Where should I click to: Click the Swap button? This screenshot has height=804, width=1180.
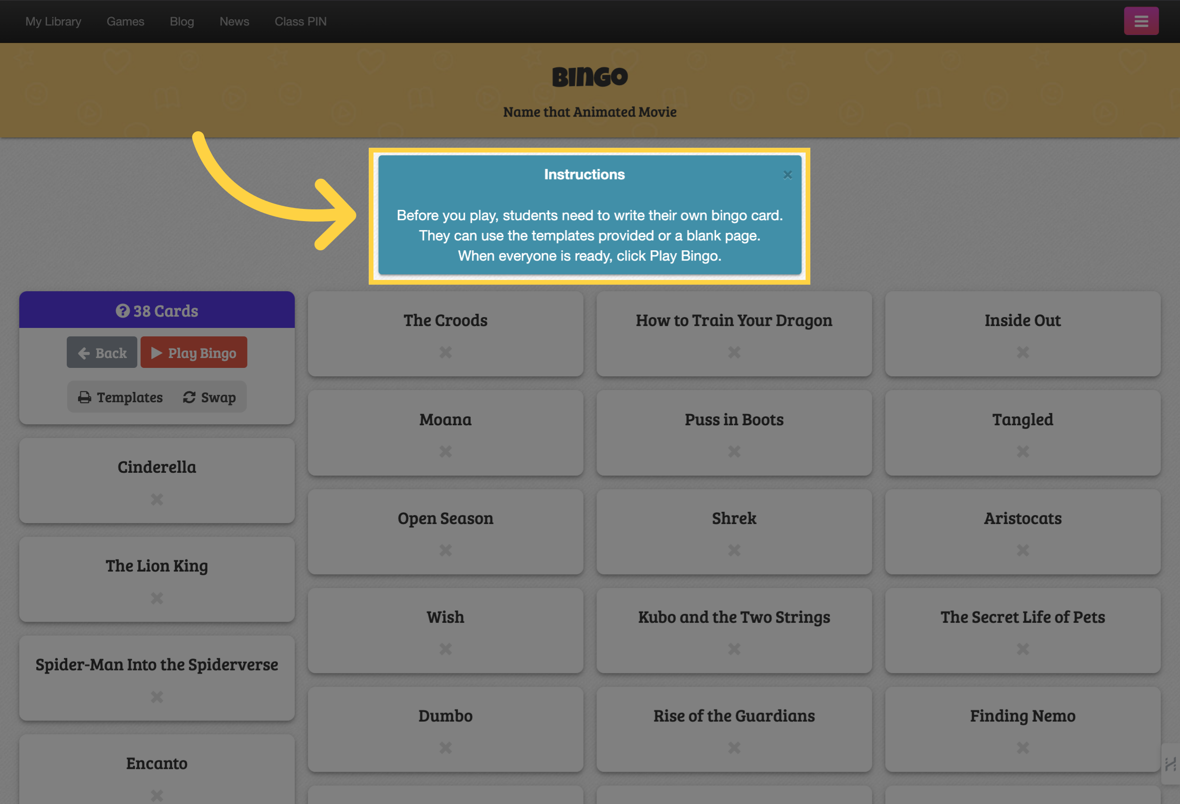click(209, 397)
